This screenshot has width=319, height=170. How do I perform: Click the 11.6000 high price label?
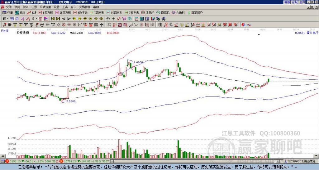pyautogui.click(x=137, y=62)
